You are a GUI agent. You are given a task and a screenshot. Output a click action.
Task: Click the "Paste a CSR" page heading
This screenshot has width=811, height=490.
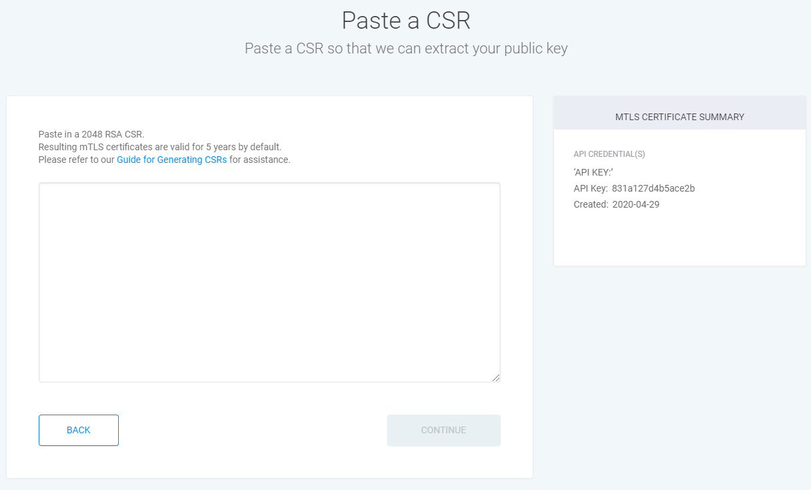[406, 21]
